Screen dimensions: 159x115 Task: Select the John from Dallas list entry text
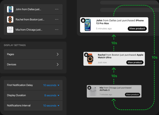[x=28, y=9]
